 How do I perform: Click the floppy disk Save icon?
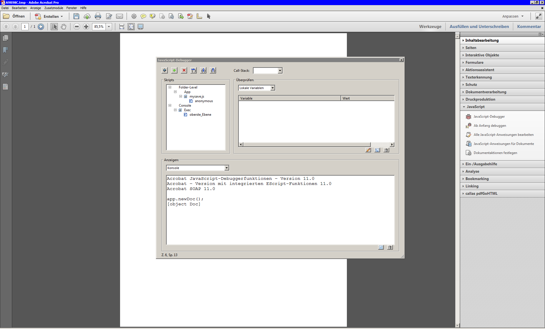coord(76,16)
